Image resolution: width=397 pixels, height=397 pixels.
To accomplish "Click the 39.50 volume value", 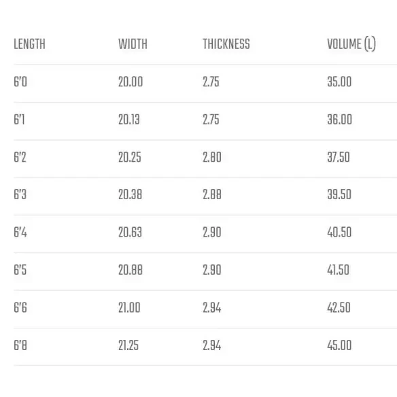I will (x=339, y=194).
